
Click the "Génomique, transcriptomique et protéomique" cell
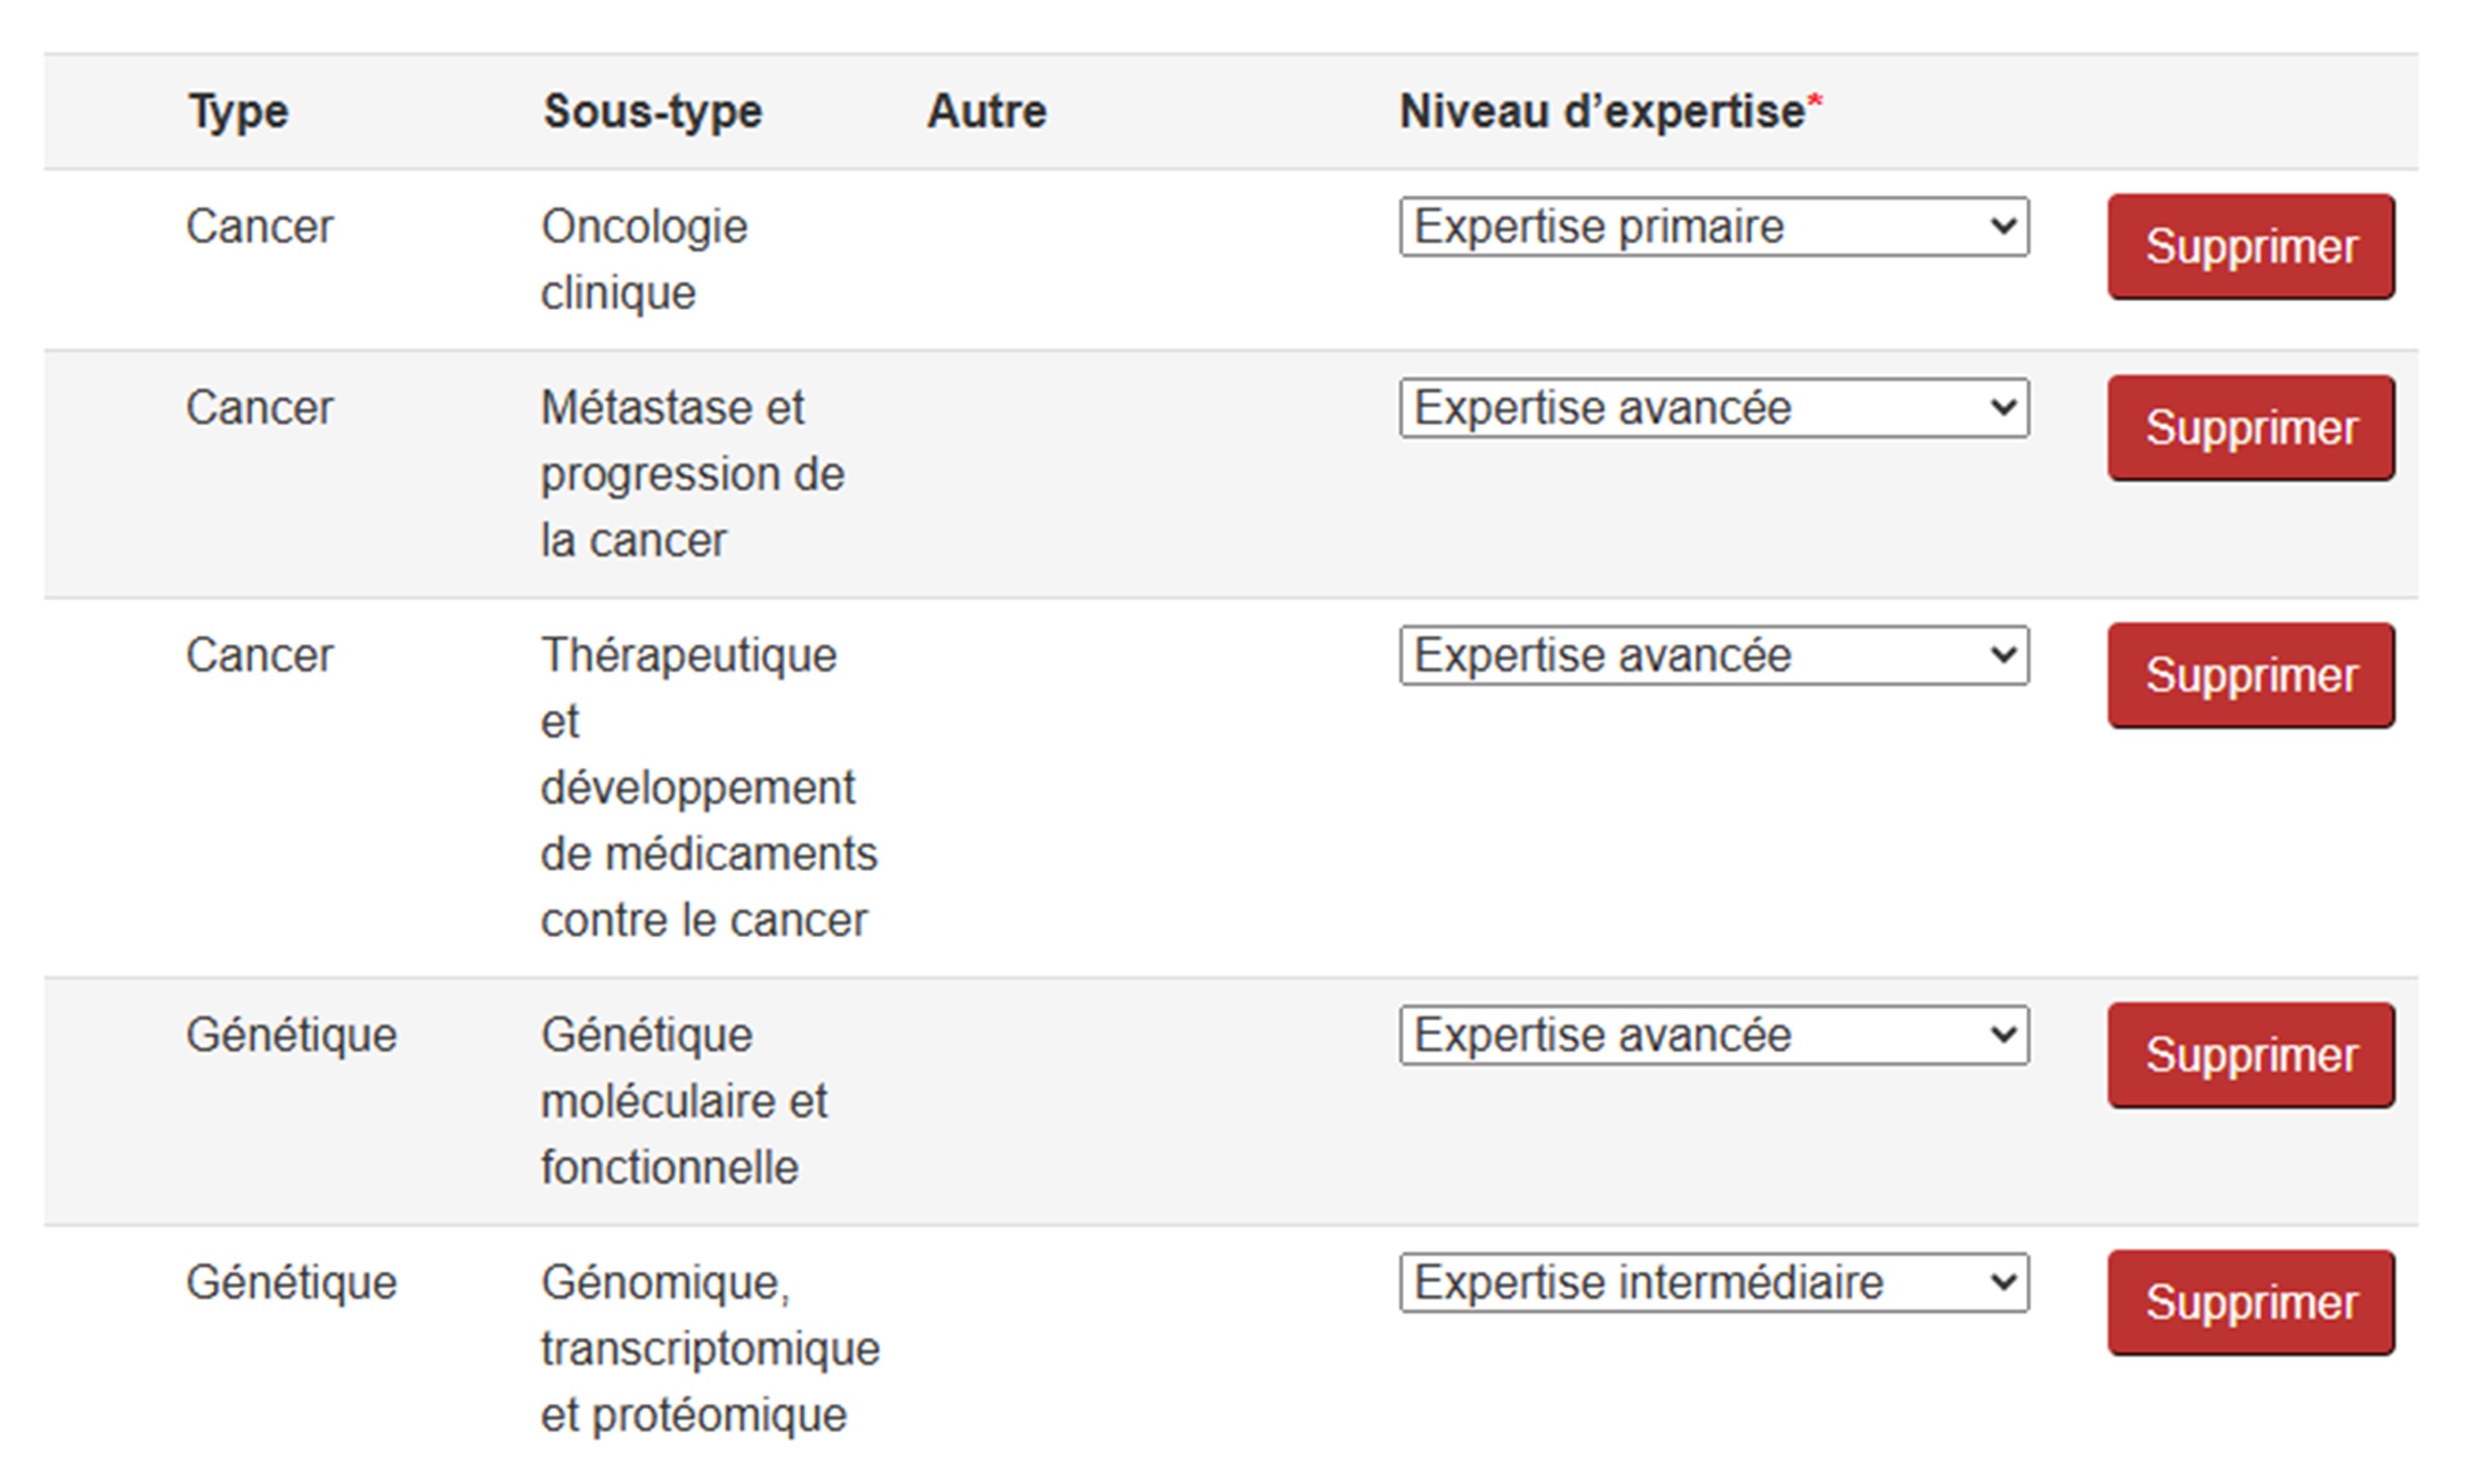(709, 1349)
